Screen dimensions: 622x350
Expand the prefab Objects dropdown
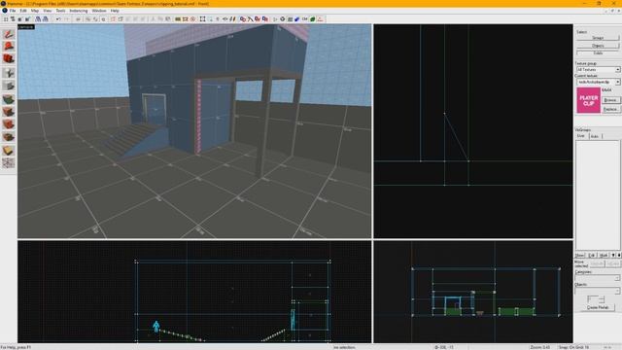click(617, 291)
